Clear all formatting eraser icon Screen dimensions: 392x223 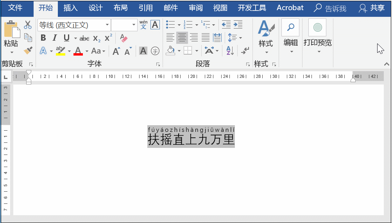[124, 38]
